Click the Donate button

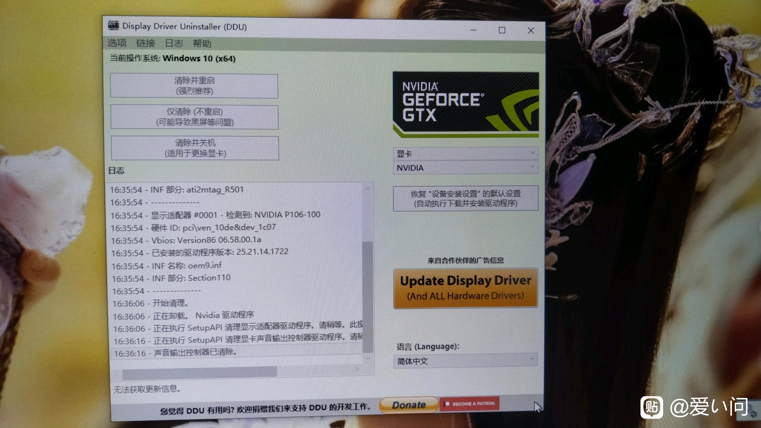(x=409, y=405)
